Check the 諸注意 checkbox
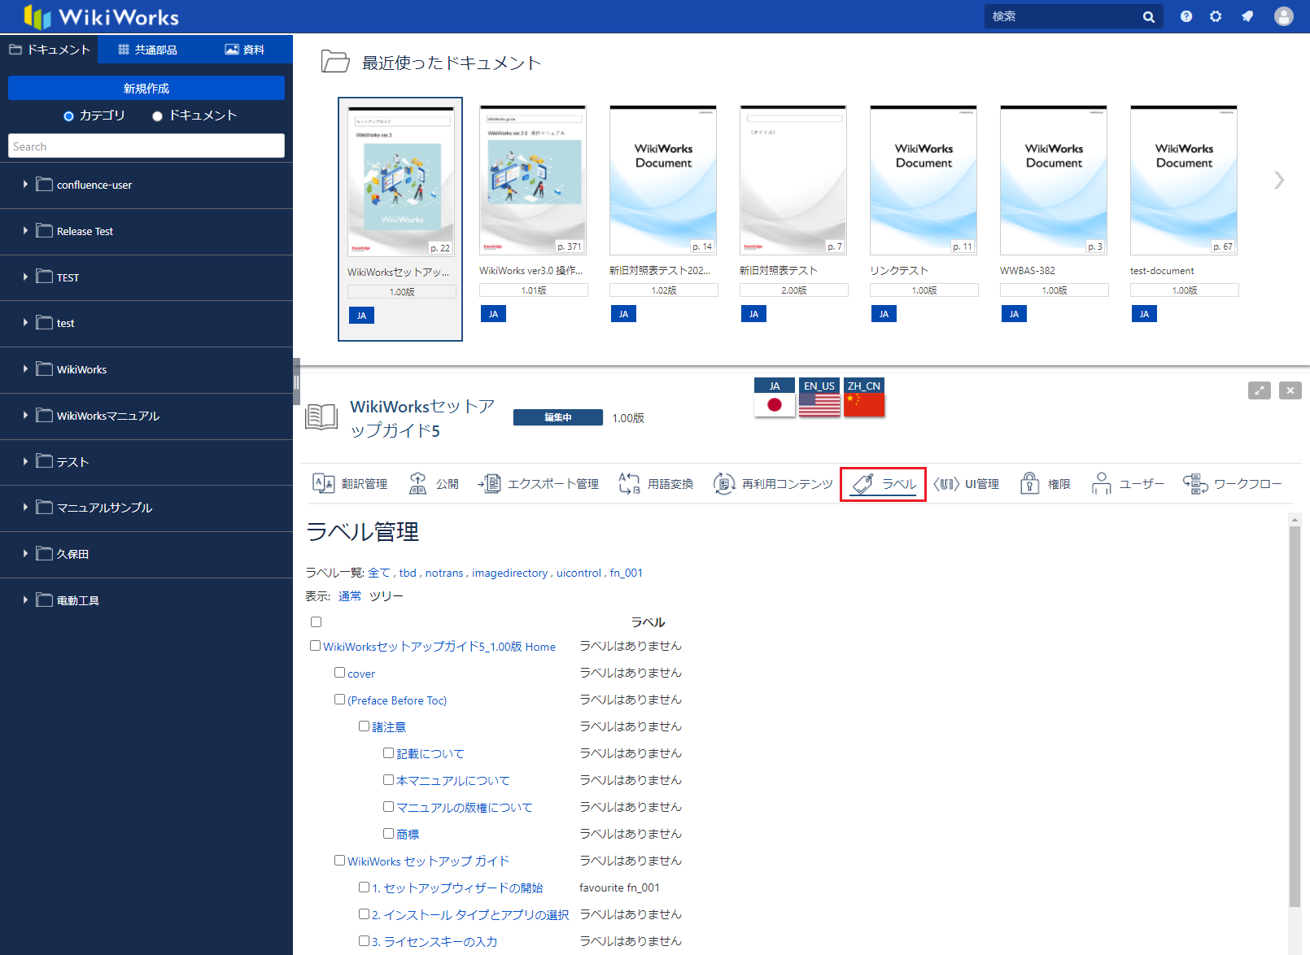 [365, 726]
